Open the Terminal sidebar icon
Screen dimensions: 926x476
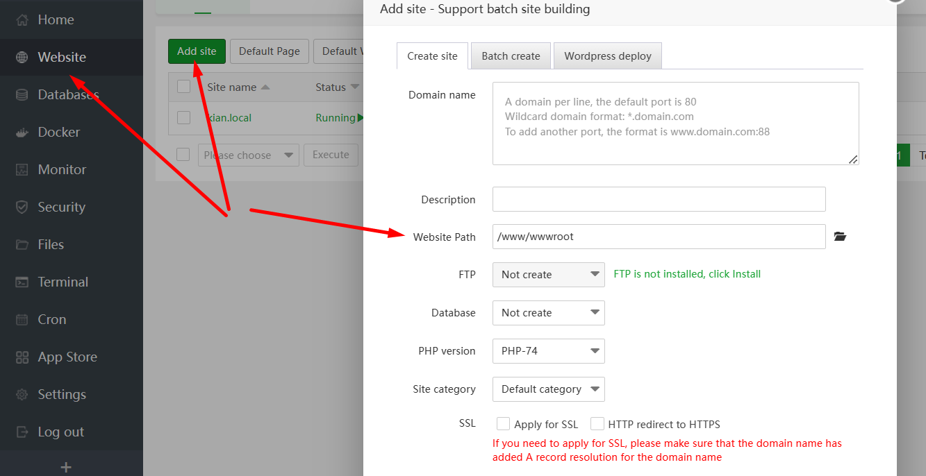pos(22,282)
